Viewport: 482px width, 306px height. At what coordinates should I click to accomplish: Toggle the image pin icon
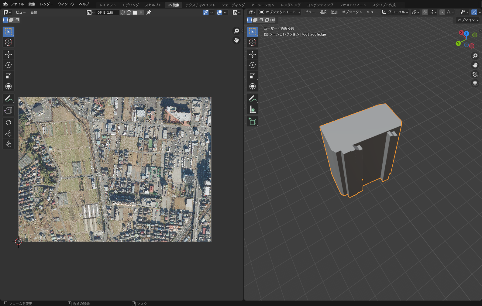tap(149, 12)
